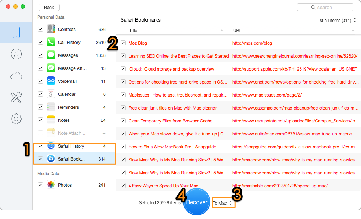Uncheck the Contacts checkbox
361x219 pixels.
(x=40, y=29)
